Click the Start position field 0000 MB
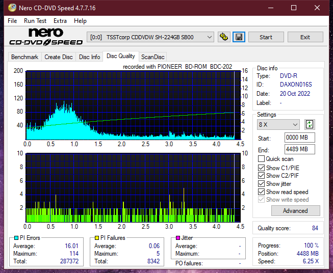The width and height of the screenshot is (333, 273). click(x=299, y=138)
